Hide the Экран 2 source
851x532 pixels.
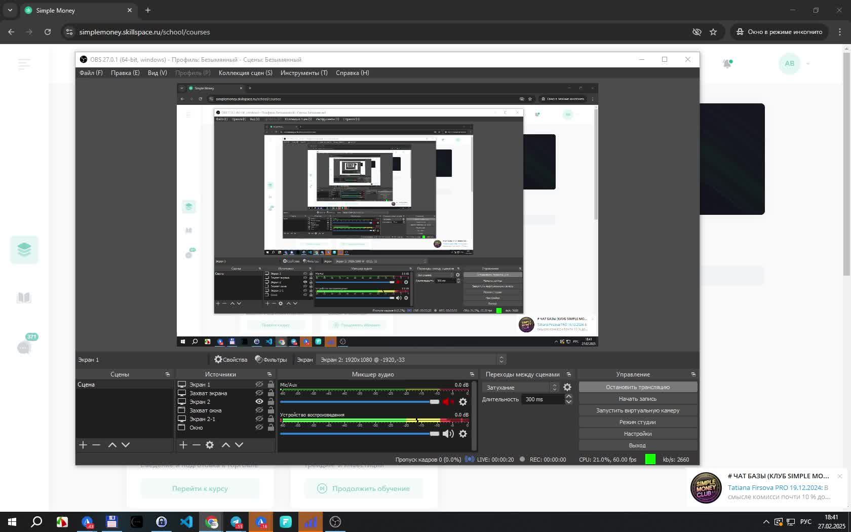tap(259, 402)
